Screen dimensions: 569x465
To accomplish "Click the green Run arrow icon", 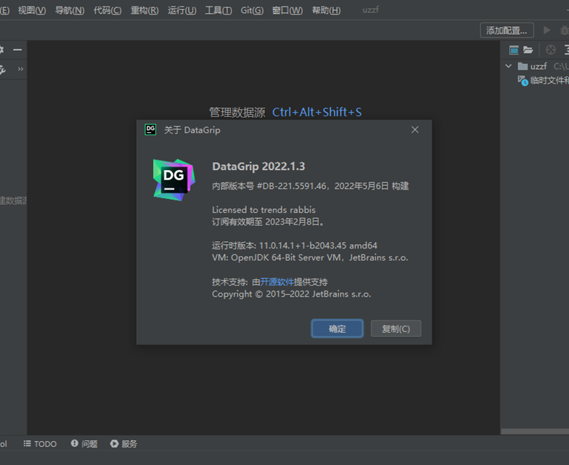I will tap(547, 30).
